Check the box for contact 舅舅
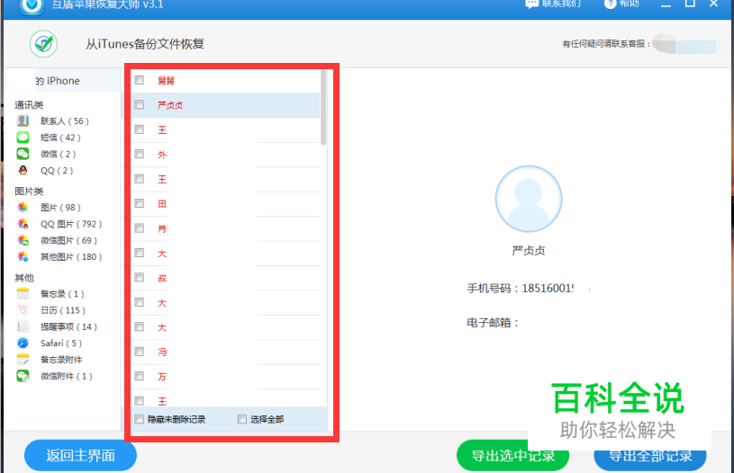 139,80
